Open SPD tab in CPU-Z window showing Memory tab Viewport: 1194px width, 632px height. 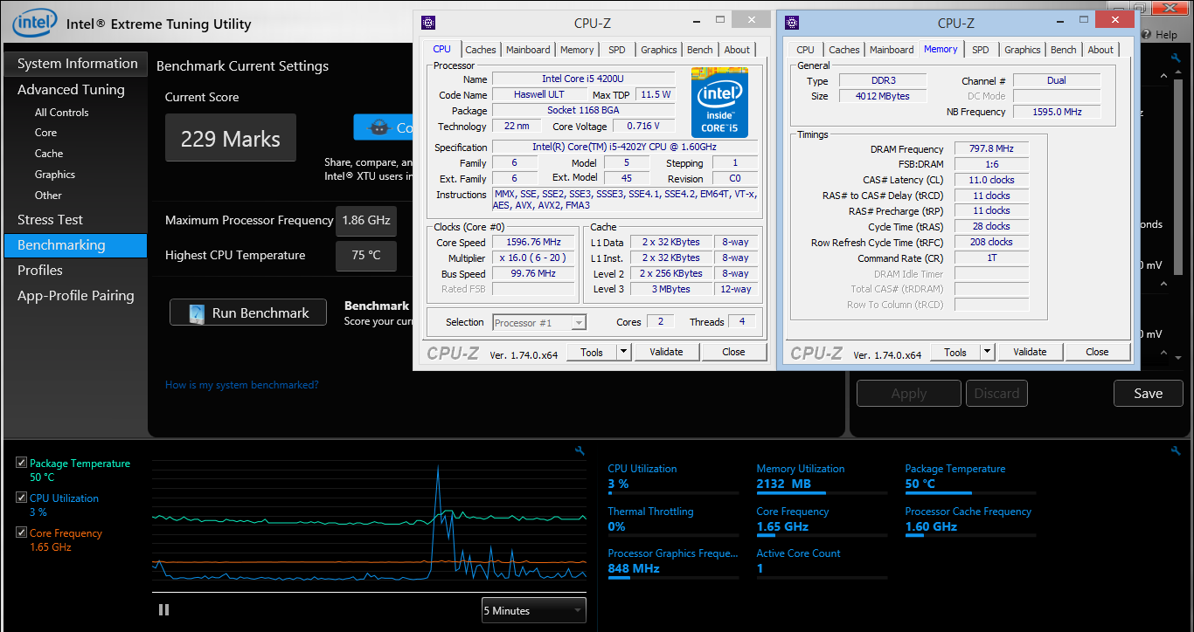coord(981,50)
